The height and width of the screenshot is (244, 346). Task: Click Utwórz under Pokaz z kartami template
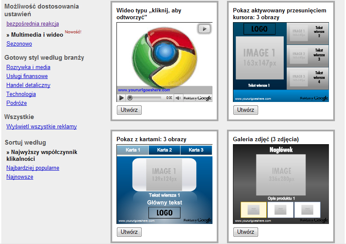[x=129, y=232]
